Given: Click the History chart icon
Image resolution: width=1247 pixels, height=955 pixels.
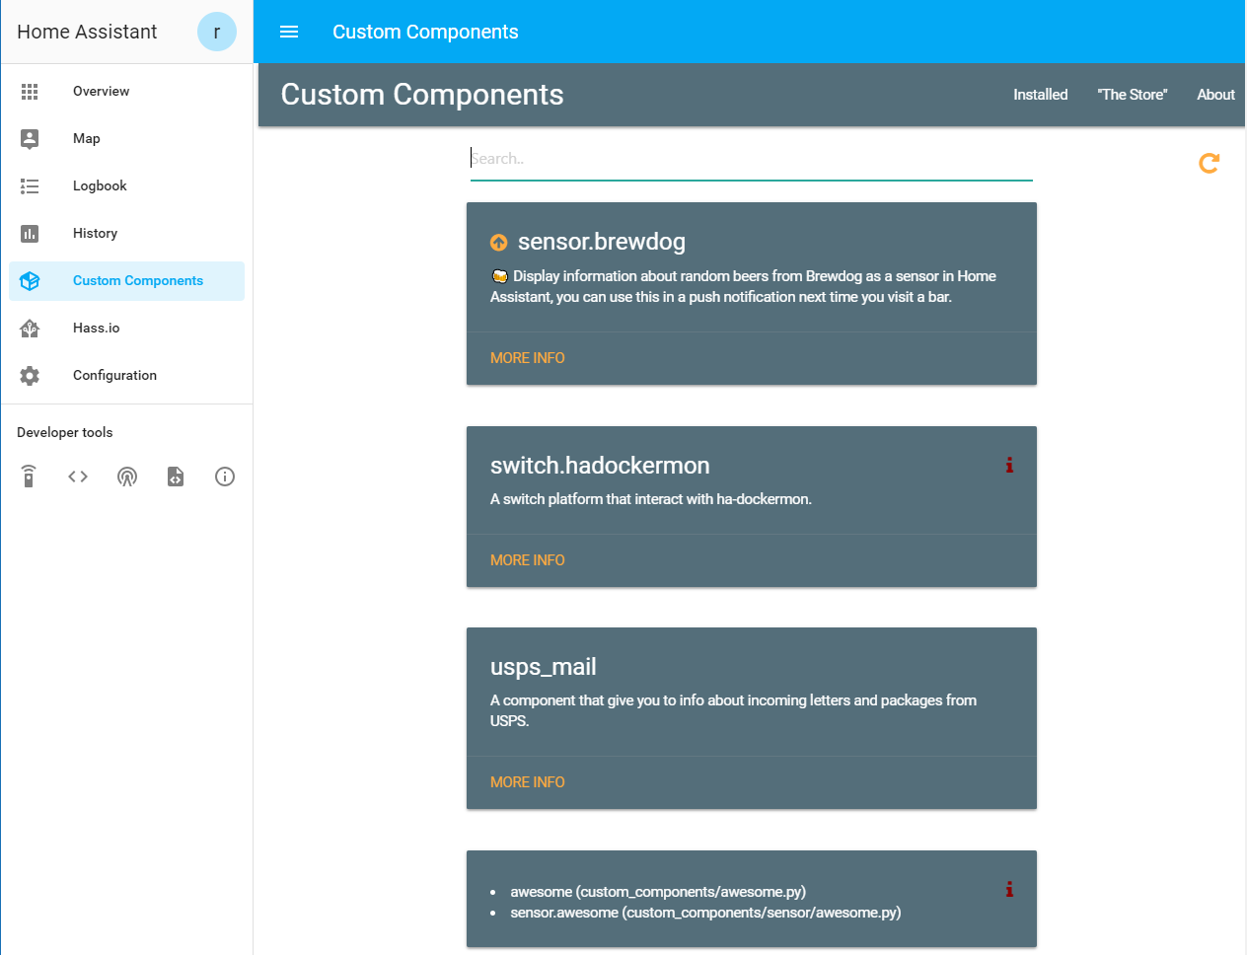Looking at the screenshot, I should [x=30, y=234].
